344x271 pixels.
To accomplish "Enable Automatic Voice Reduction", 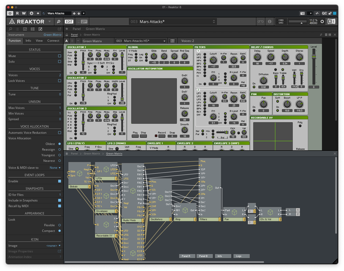I will click(59, 132).
